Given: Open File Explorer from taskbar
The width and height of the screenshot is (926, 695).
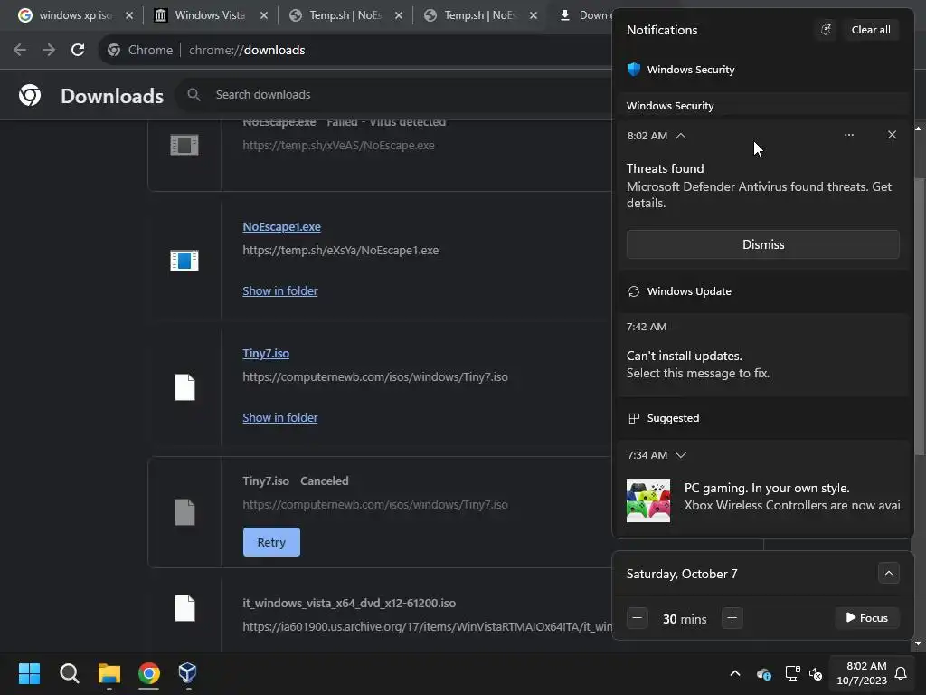Looking at the screenshot, I should (109, 673).
